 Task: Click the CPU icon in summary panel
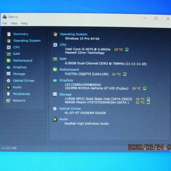[55, 45]
